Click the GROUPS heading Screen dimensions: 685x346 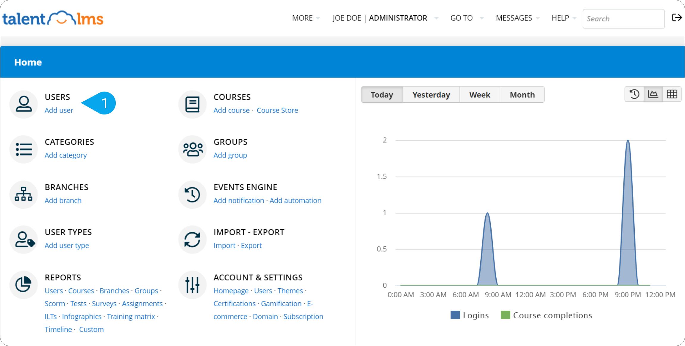pos(231,142)
